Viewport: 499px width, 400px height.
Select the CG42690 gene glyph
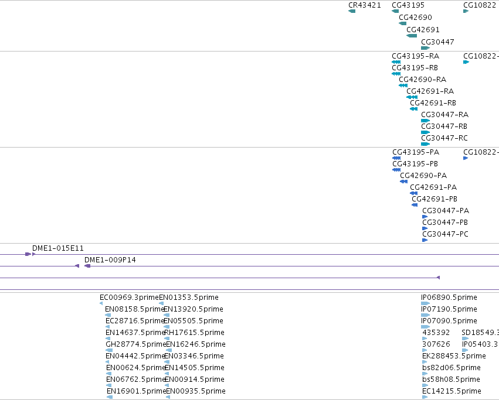[403, 23]
